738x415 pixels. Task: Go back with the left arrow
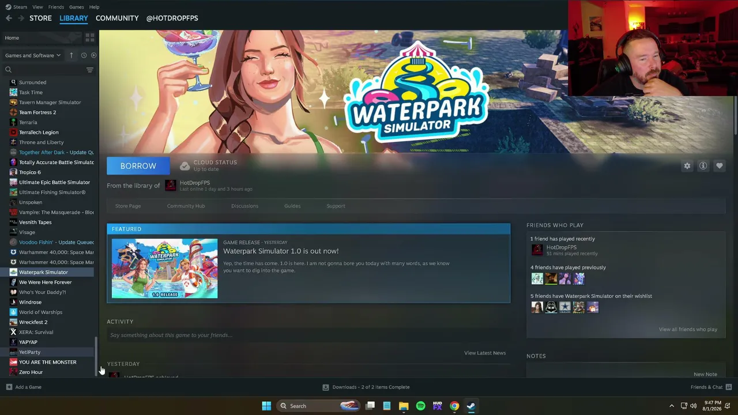[9, 18]
